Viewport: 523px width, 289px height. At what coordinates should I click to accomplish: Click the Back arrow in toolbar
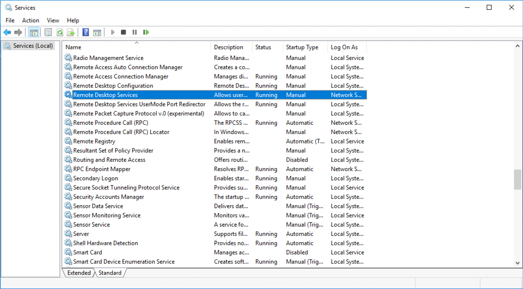(7, 32)
